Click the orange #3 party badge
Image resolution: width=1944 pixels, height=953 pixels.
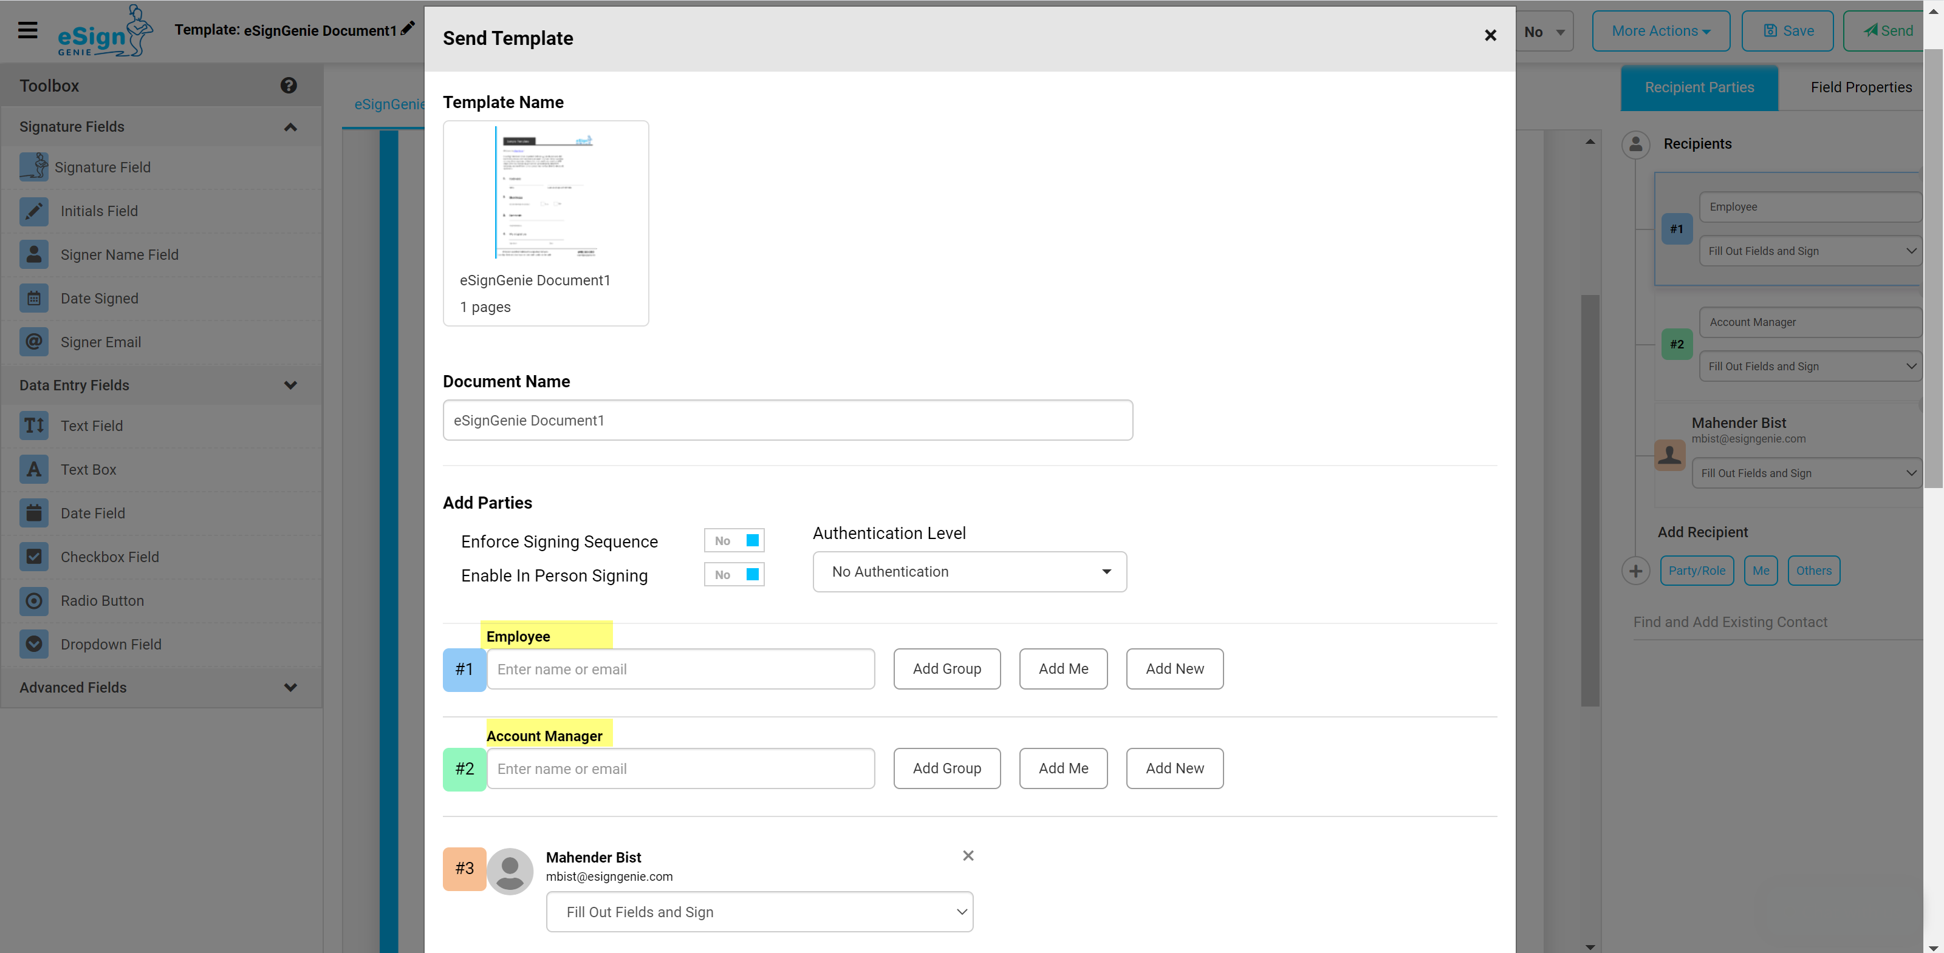click(x=464, y=869)
